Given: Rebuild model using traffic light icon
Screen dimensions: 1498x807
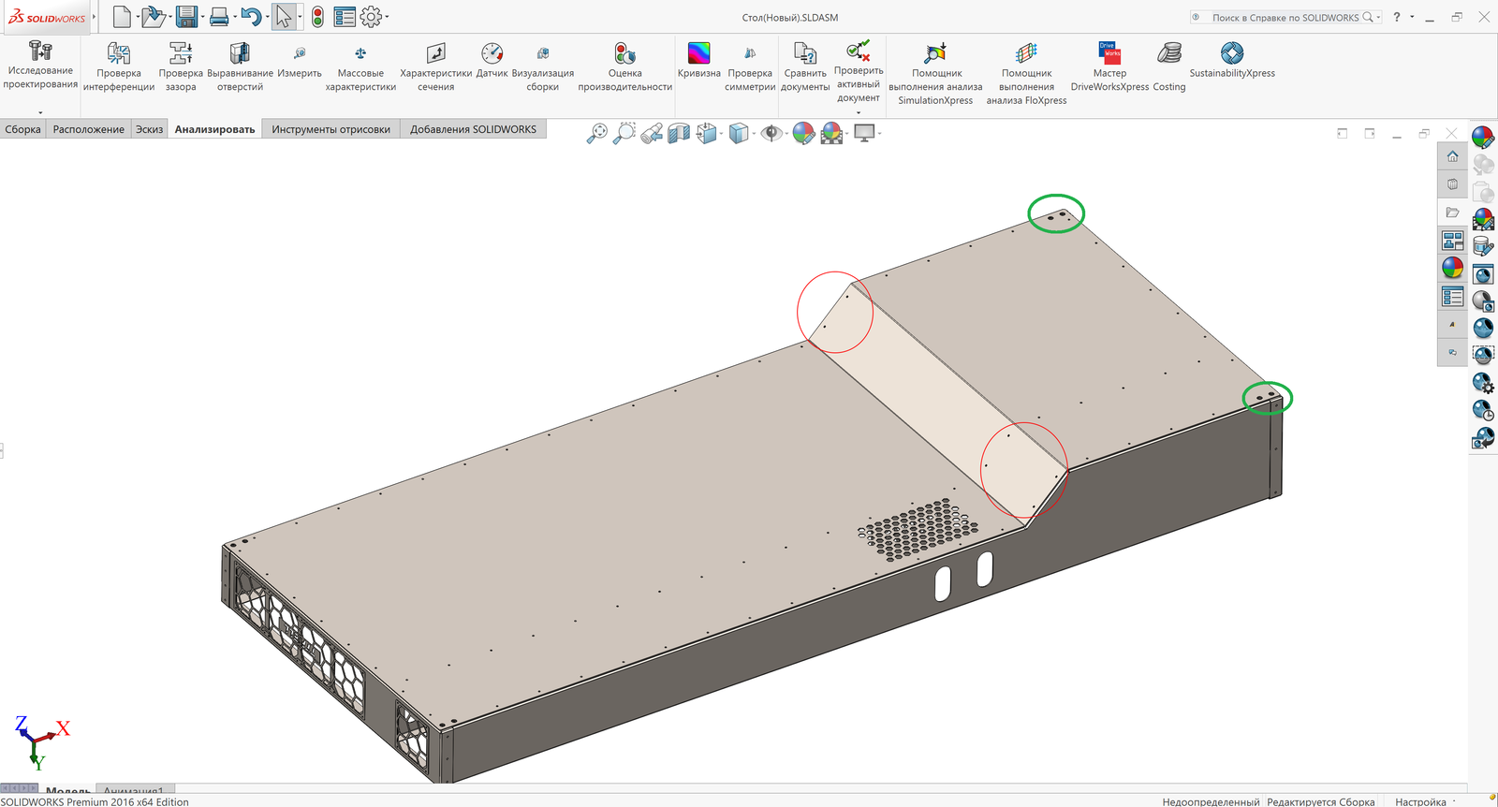Looking at the screenshot, I should click(x=318, y=17).
